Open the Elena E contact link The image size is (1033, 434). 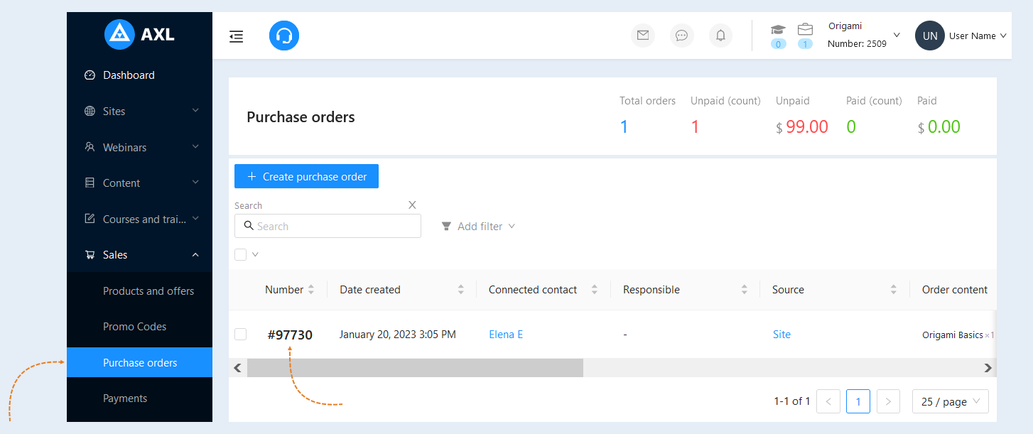coord(506,335)
